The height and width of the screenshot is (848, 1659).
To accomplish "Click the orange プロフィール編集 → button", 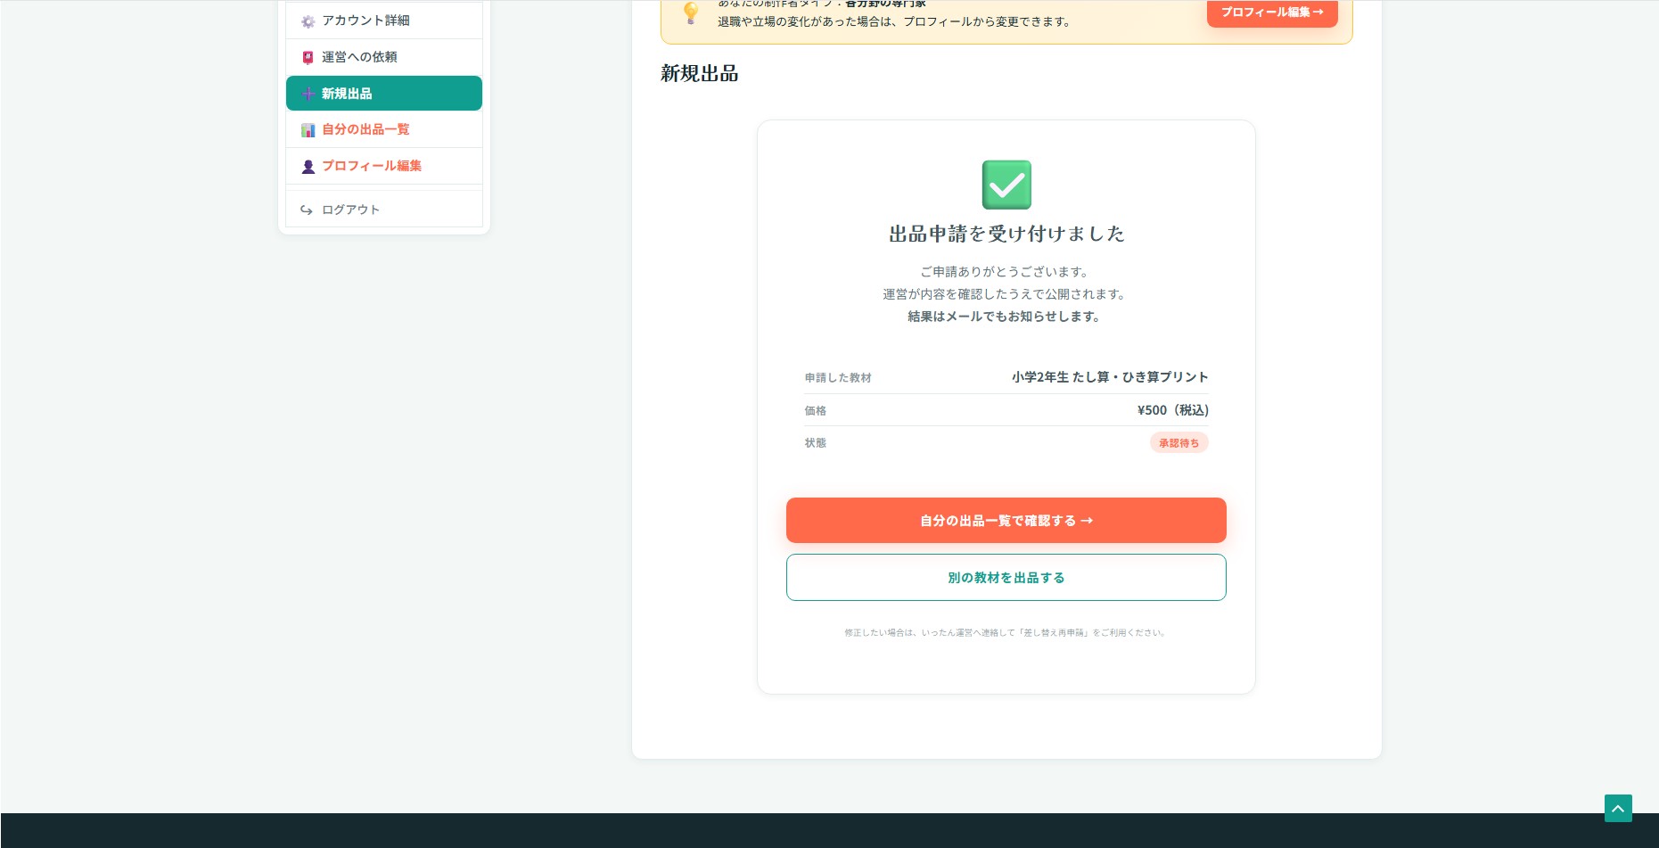I will (1272, 12).
